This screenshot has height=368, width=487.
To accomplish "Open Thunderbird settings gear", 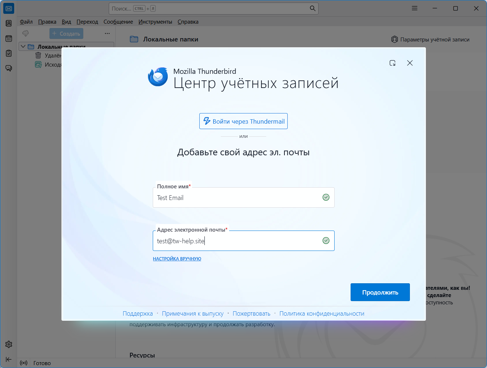I will click(9, 344).
